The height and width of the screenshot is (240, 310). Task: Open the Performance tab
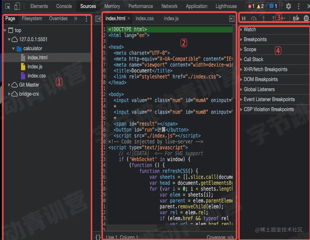[x=141, y=6]
